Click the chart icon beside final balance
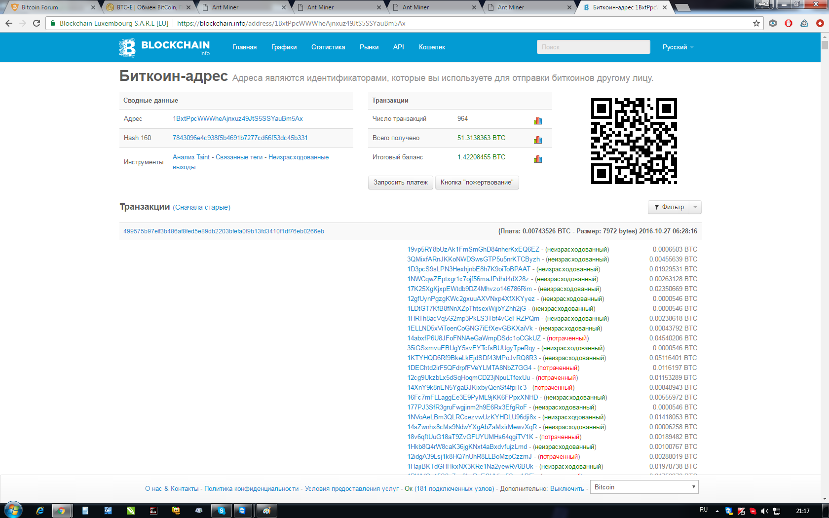829x518 pixels. pyautogui.click(x=538, y=159)
